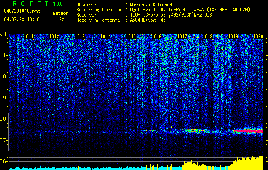
Task: Click the 1016 time marker
Action: click(156, 37)
